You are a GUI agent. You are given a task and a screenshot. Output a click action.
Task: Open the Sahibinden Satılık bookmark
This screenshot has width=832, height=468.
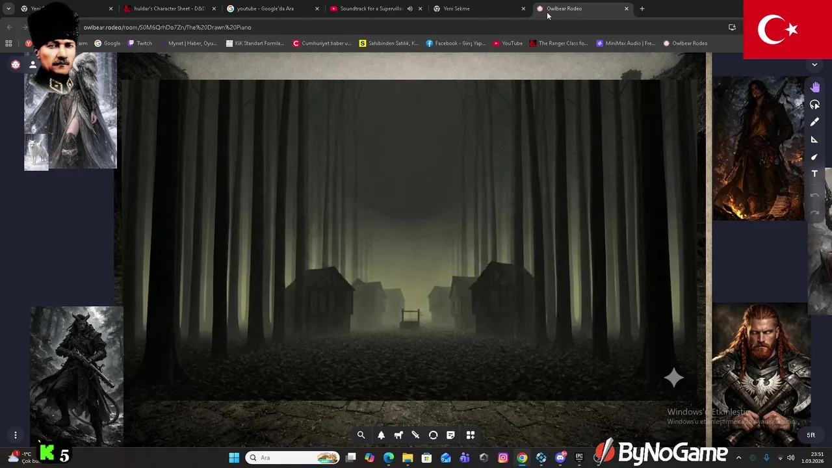click(x=389, y=44)
